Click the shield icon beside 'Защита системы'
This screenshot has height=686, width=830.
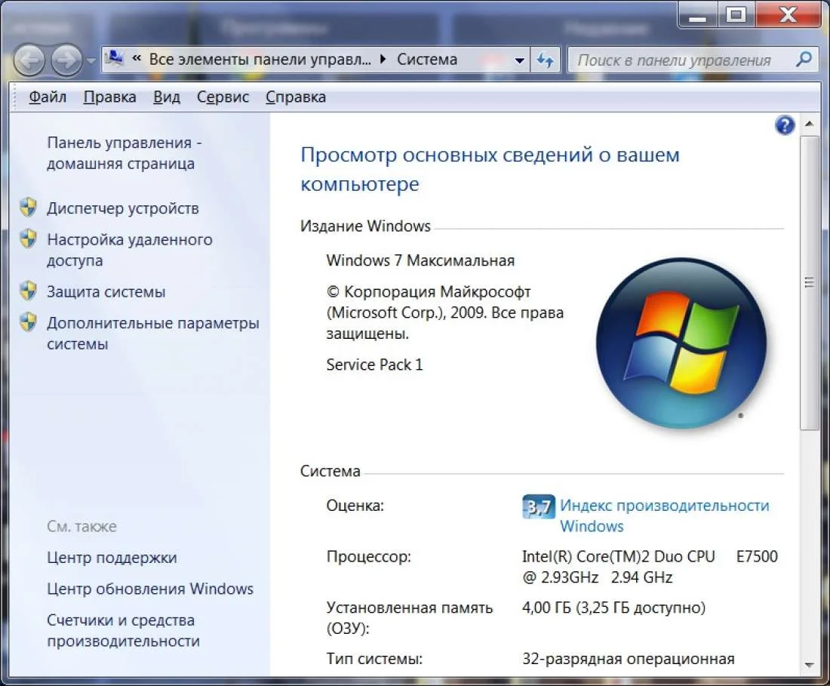pyautogui.click(x=28, y=291)
